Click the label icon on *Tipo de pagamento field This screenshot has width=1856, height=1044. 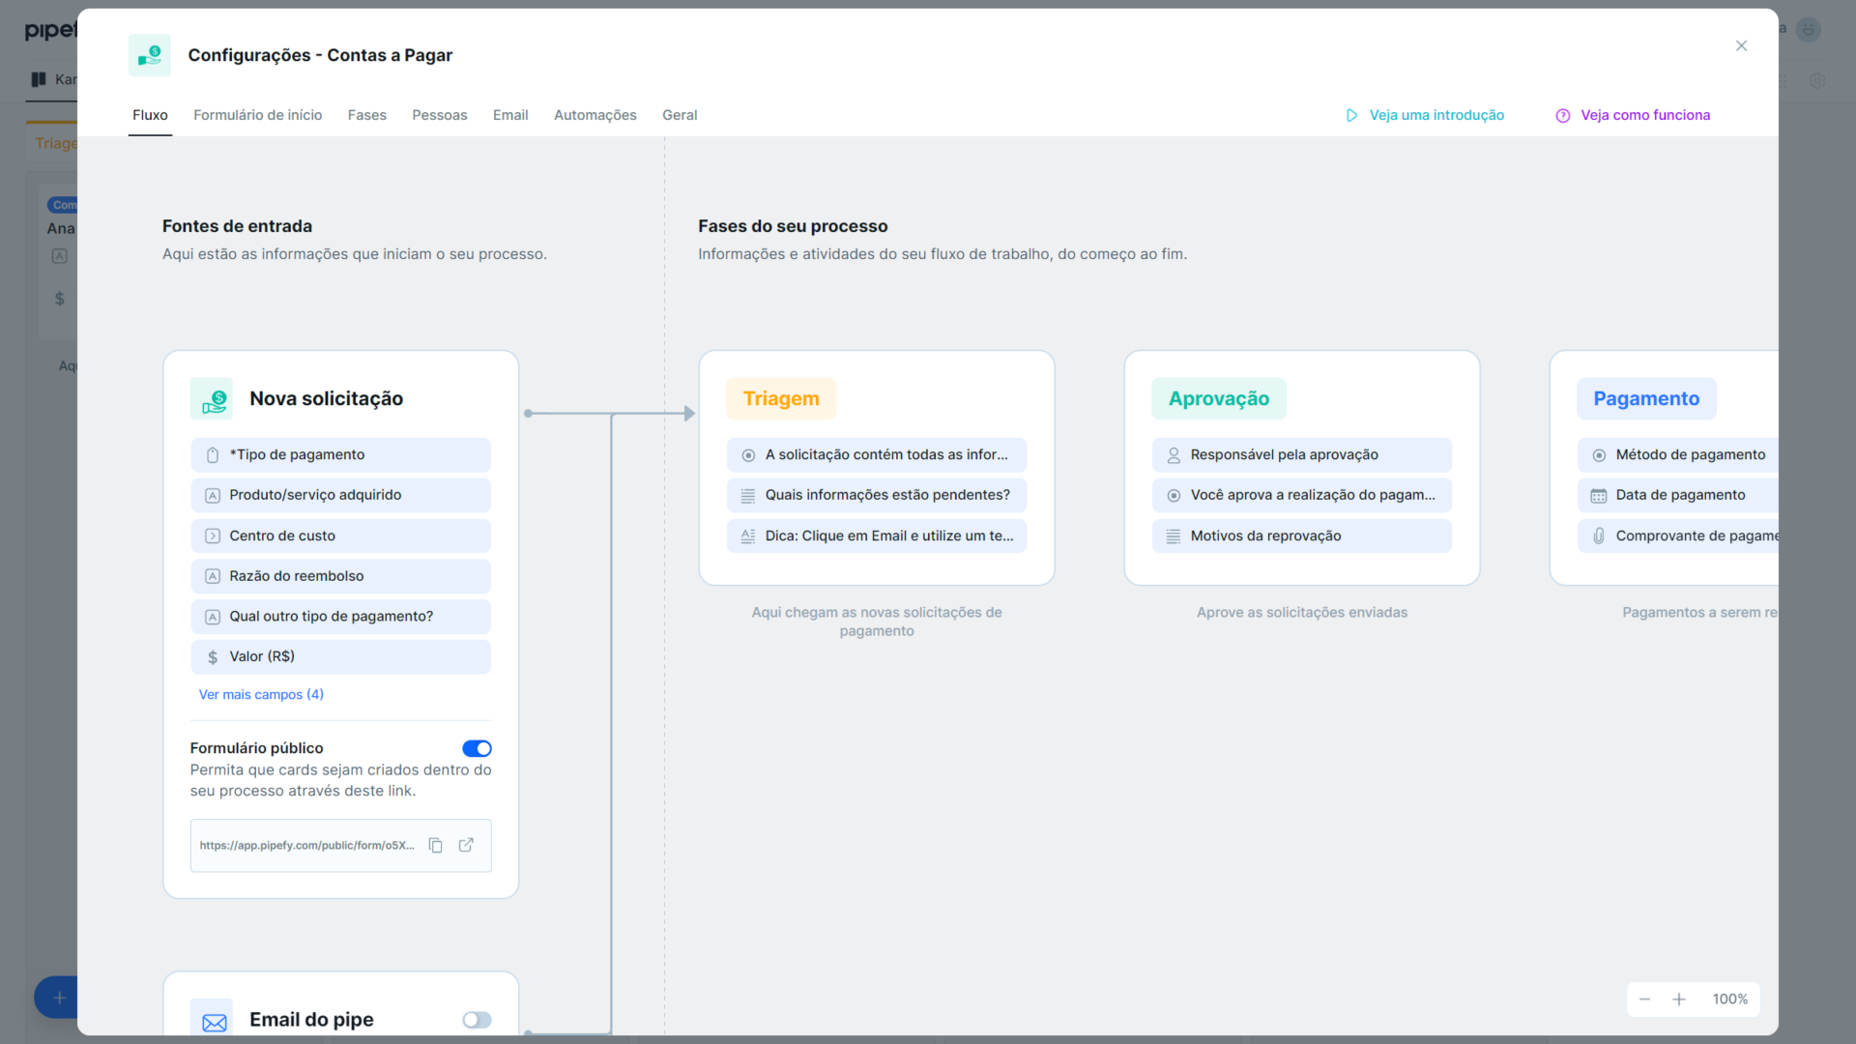213,454
